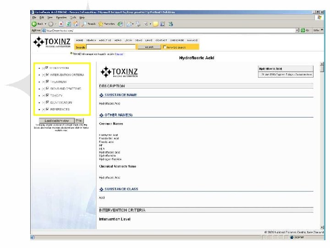Click into the TOXINZ Search text field
Screen dimensions: 330x248
coord(111,47)
